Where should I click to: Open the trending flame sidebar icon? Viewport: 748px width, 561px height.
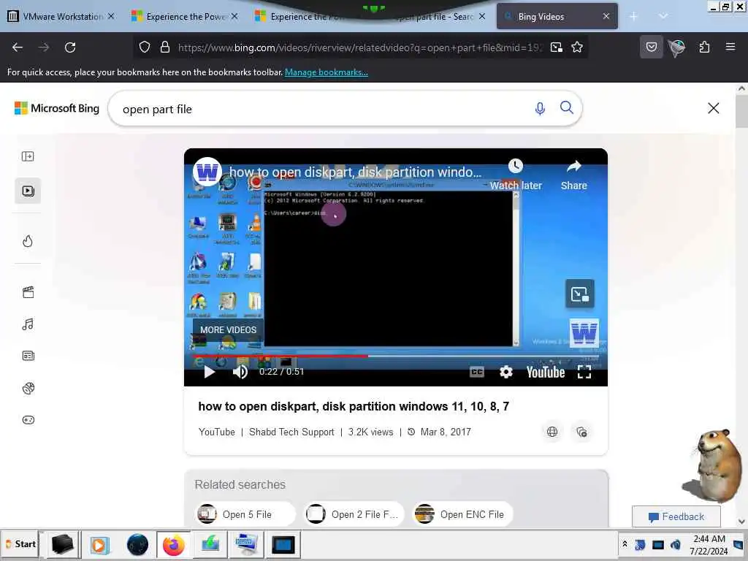click(x=28, y=241)
